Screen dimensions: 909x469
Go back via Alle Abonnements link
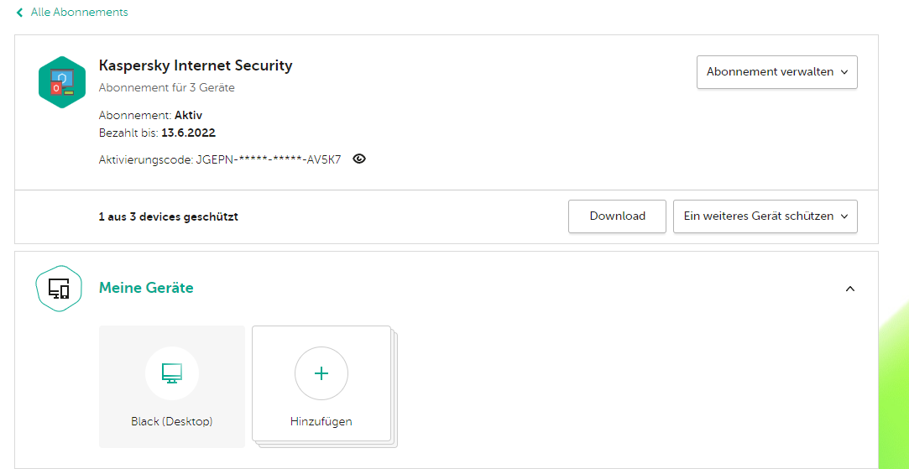[79, 13]
